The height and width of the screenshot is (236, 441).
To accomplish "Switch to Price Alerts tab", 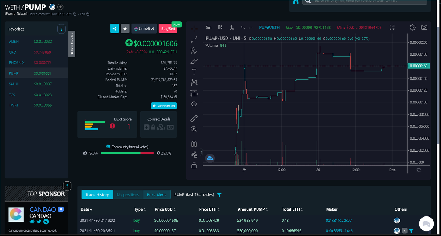I will point(157,195).
